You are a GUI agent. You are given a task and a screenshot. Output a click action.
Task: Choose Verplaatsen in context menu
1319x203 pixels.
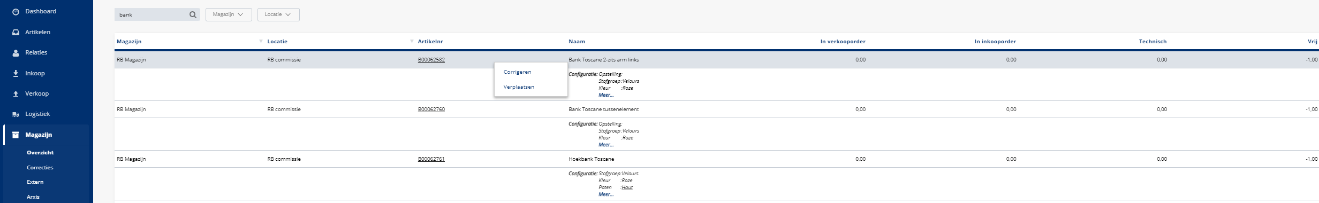(519, 87)
